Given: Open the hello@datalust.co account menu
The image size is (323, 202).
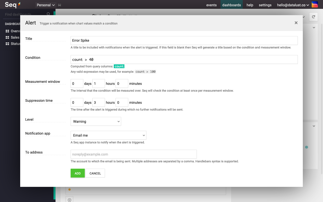Looking at the screenshot, I should tap(293, 5).
